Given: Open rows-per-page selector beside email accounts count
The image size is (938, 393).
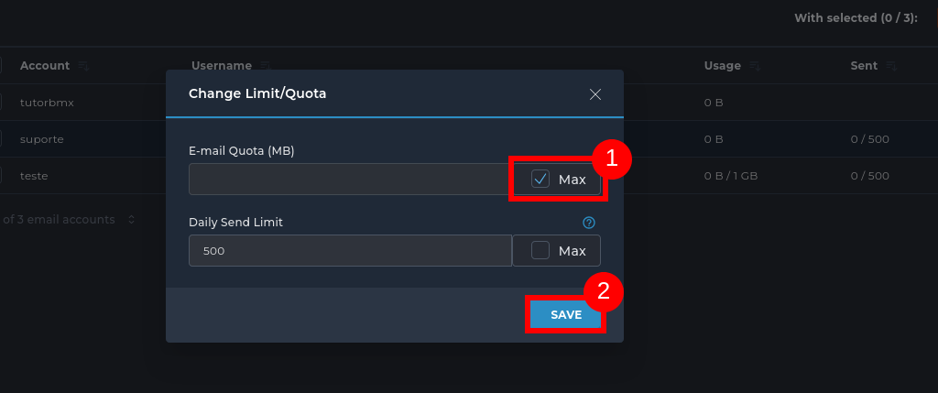Looking at the screenshot, I should pyautogui.click(x=131, y=220).
